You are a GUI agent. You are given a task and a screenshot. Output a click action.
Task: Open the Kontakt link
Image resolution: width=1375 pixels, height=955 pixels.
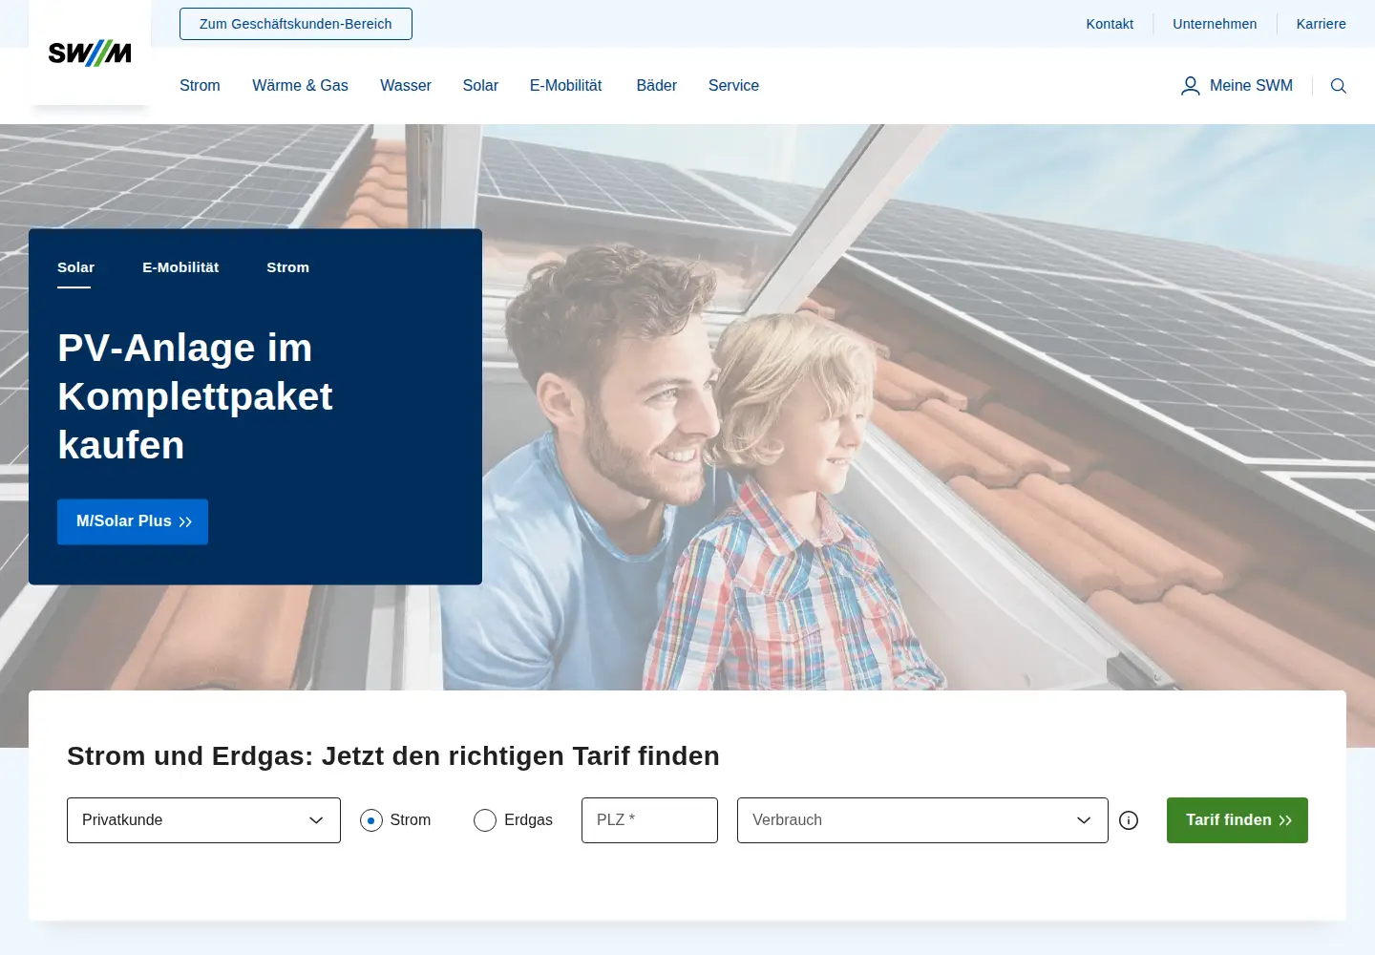(1110, 24)
